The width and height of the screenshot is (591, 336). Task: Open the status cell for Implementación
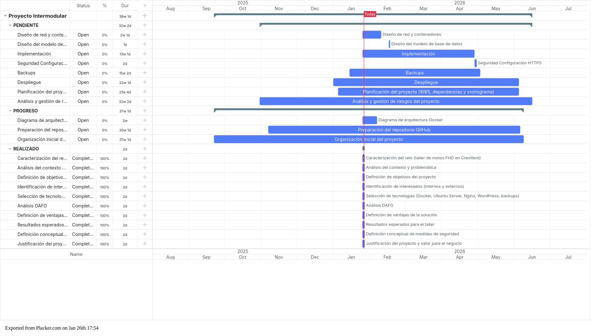pos(83,54)
